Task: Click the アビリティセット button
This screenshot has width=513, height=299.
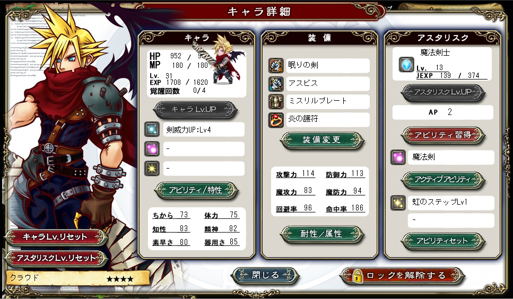Action: pos(442,241)
